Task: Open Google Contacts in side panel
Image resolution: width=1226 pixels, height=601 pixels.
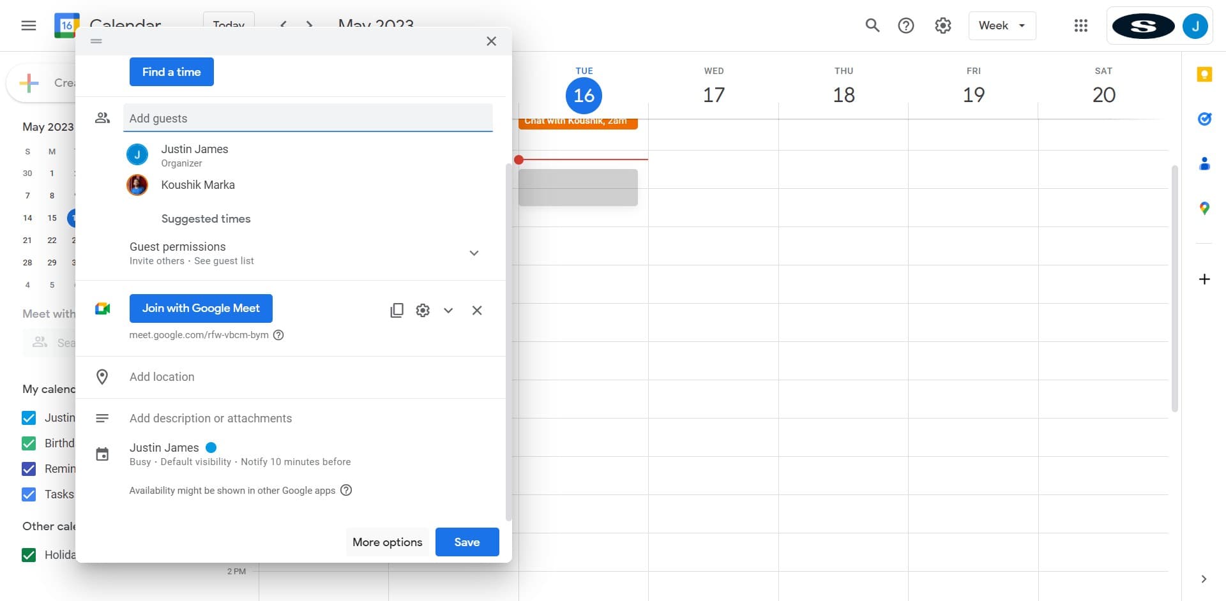Action: pos(1204,164)
